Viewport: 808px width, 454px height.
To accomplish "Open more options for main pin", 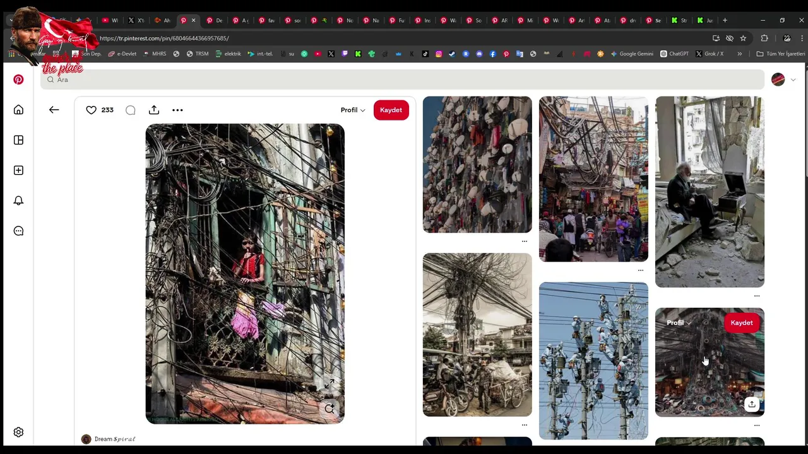I will pos(177,110).
